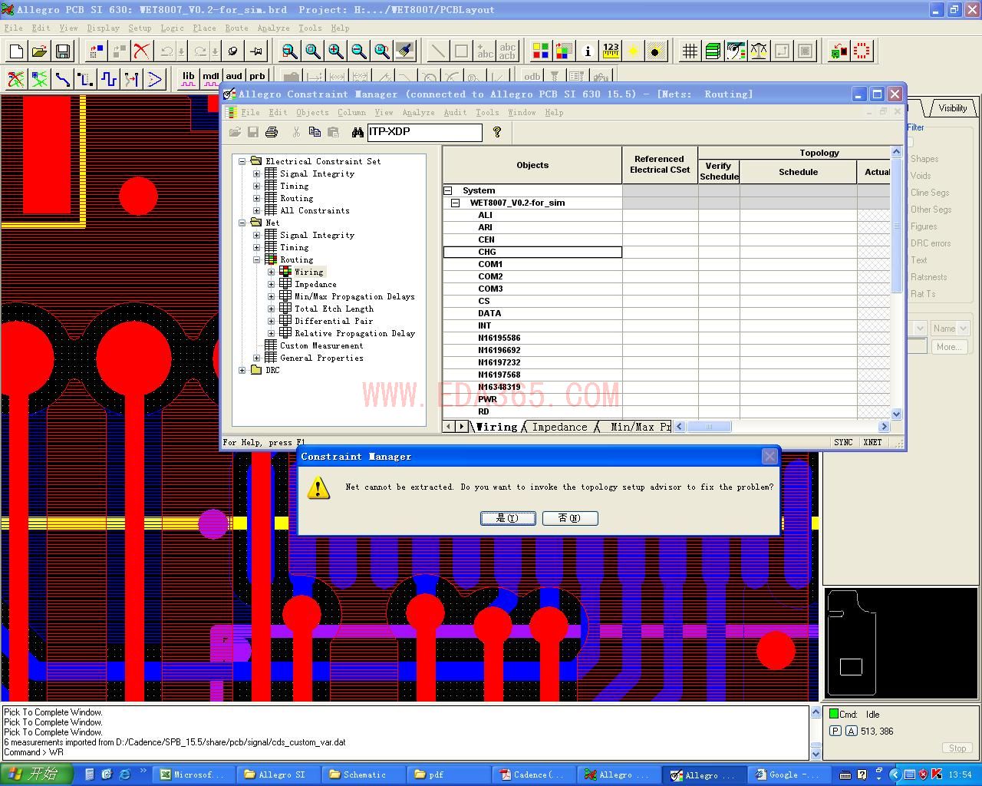Screen dimensions: 982x786
Task: Collapse the Routing node under Net
Action: click(x=257, y=259)
